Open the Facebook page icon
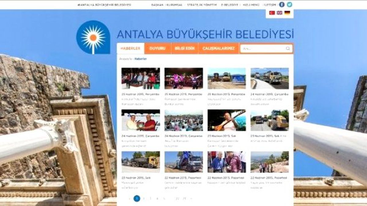 click(x=282, y=5)
